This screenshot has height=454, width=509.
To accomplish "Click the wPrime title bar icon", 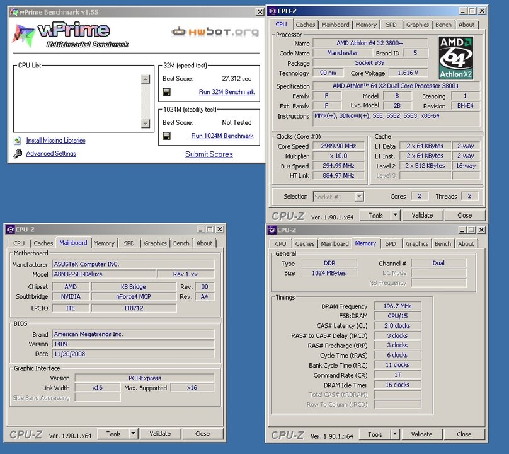I will (14, 12).
